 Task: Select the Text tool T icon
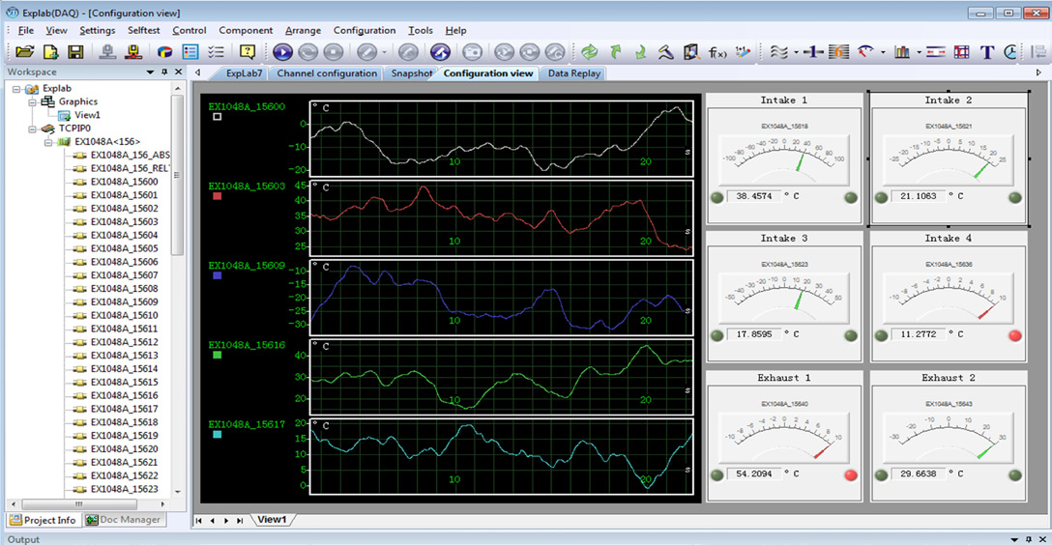[x=987, y=52]
